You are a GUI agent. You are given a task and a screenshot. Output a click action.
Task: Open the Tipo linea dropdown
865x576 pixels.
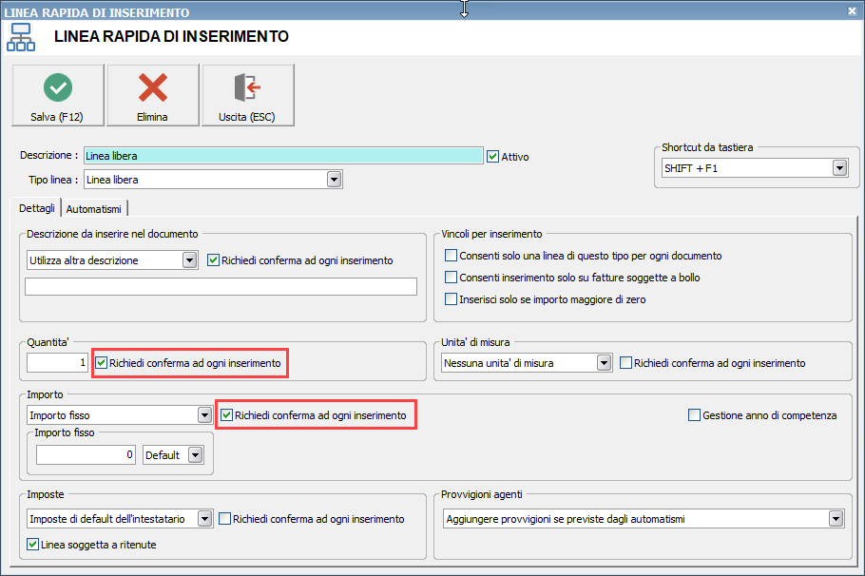[335, 180]
